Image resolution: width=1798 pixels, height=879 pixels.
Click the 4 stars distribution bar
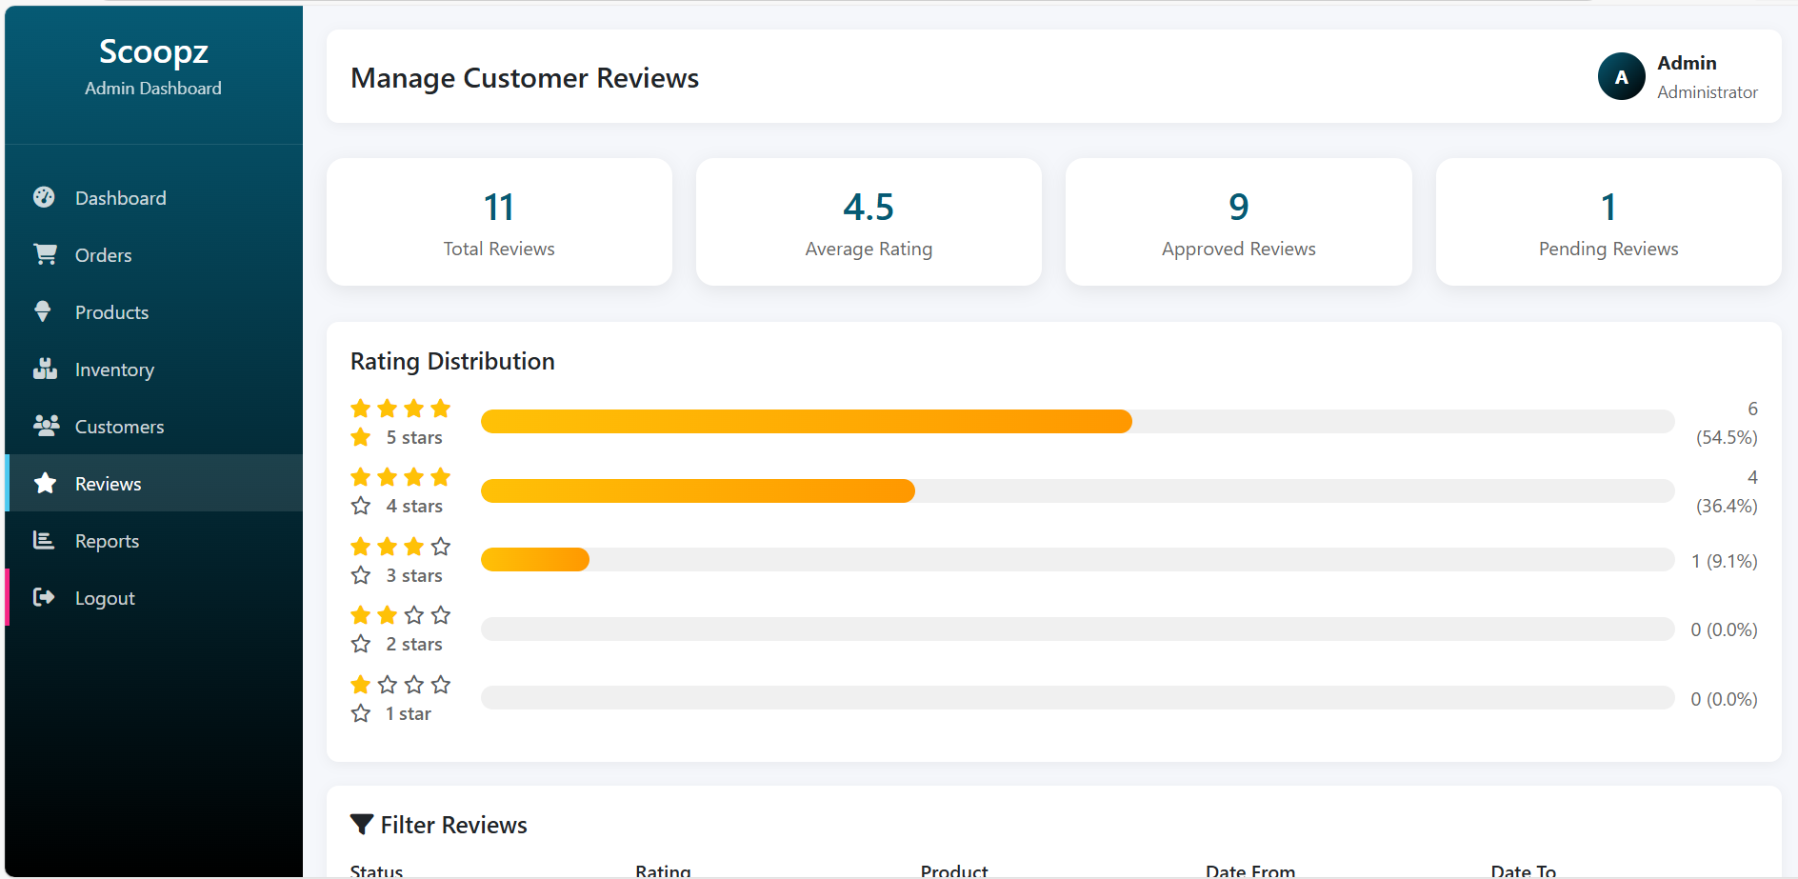pos(1076,491)
